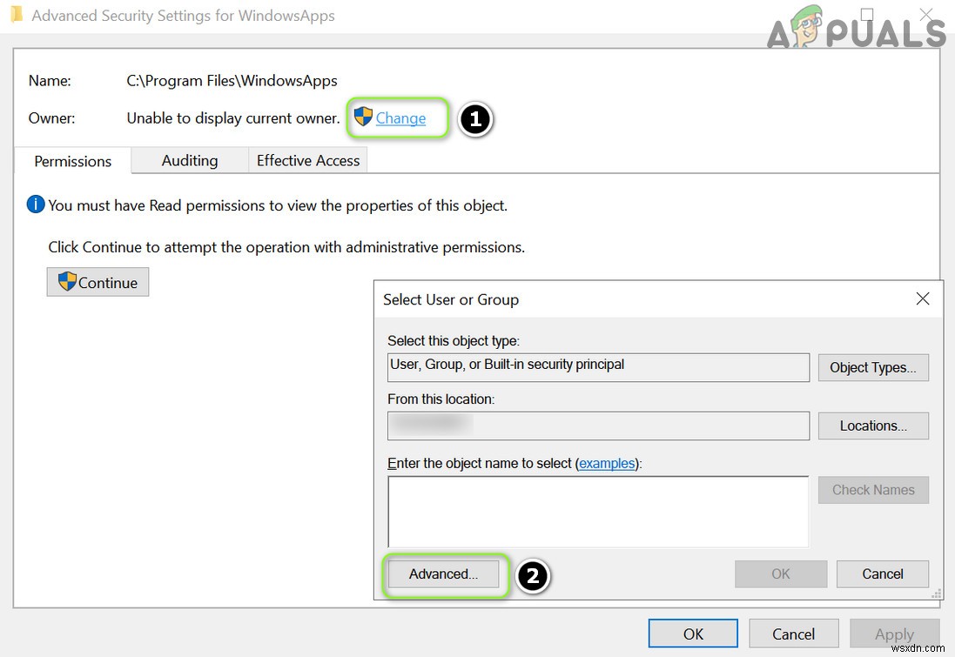The height and width of the screenshot is (657, 955).
Task: Open the examples help link
Action: click(x=607, y=463)
